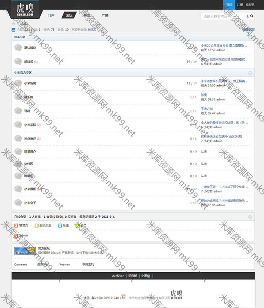Viewport: 264px width, 308px height.
Task: Click the admin online member name
Action: 24,236
